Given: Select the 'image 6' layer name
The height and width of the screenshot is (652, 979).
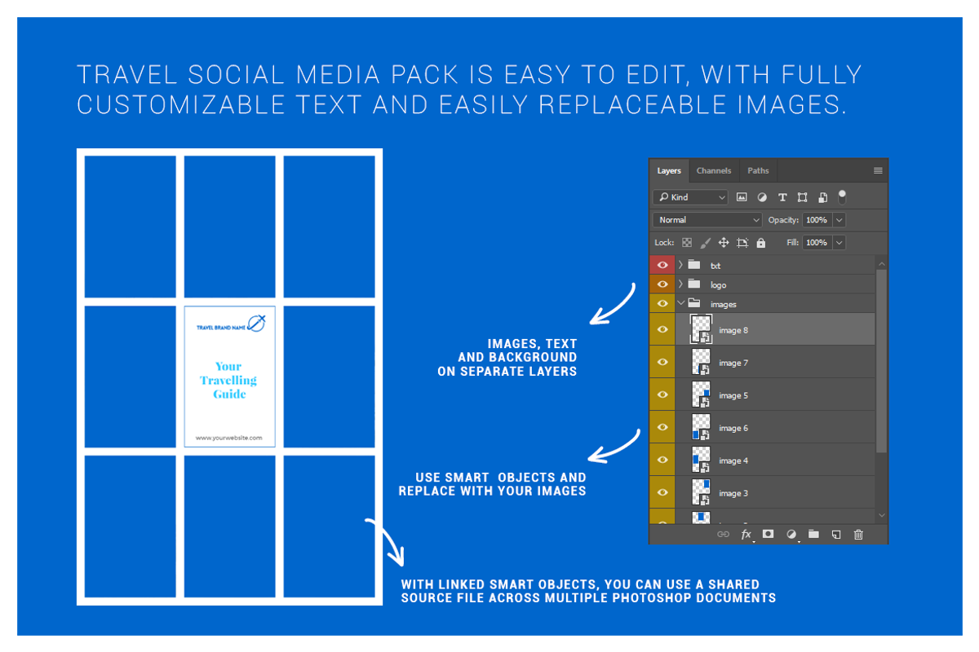Looking at the screenshot, I should (x=733, y=428).
